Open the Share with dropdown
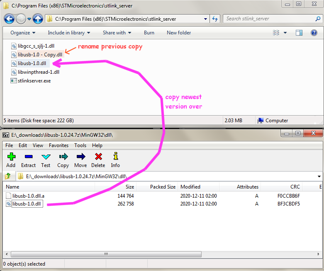The image size is (324, 271). click(117, 33)
